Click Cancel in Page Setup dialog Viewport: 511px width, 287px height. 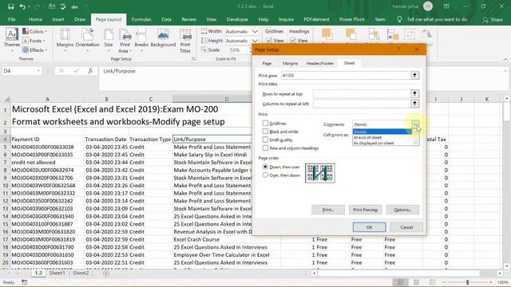[406, 227]
